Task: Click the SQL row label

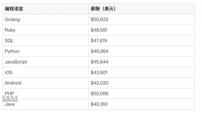Action: click(9, 41)
